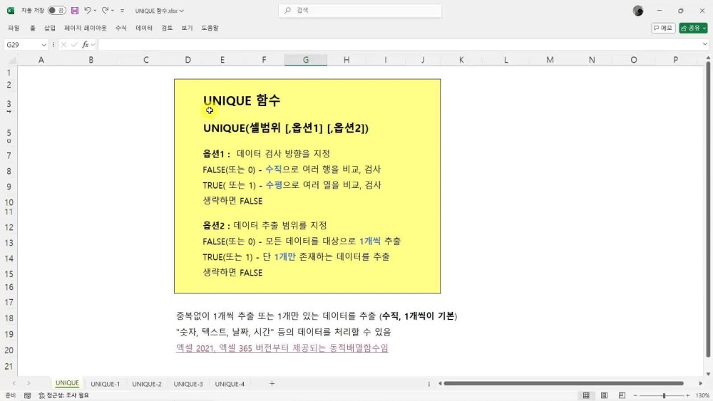Click the 검색 search box

[x=360, y=11]
